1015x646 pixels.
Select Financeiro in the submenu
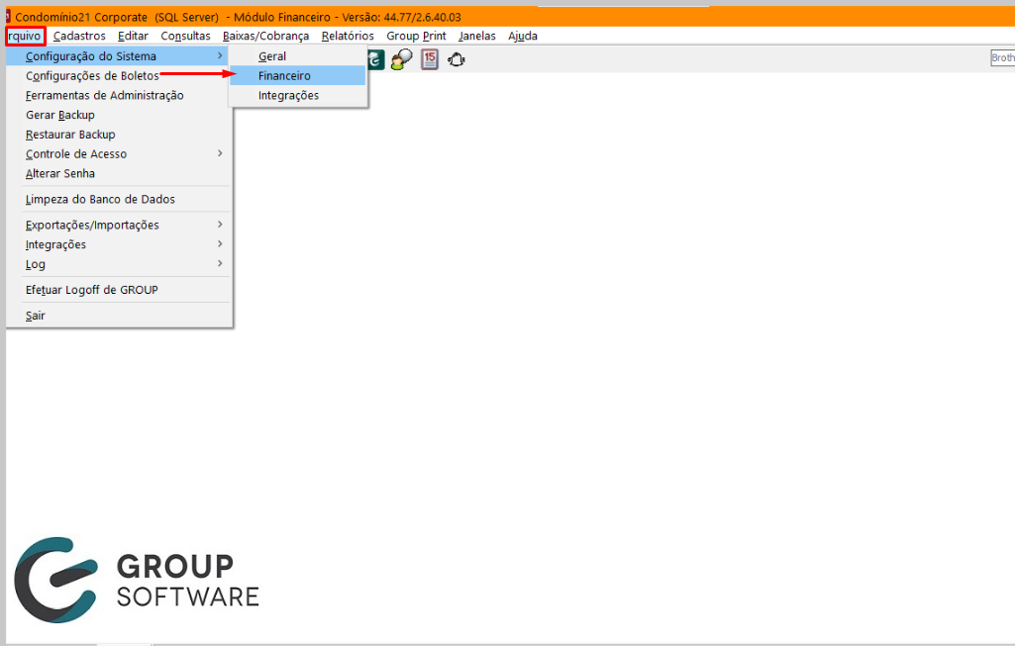tap(298, 75)
